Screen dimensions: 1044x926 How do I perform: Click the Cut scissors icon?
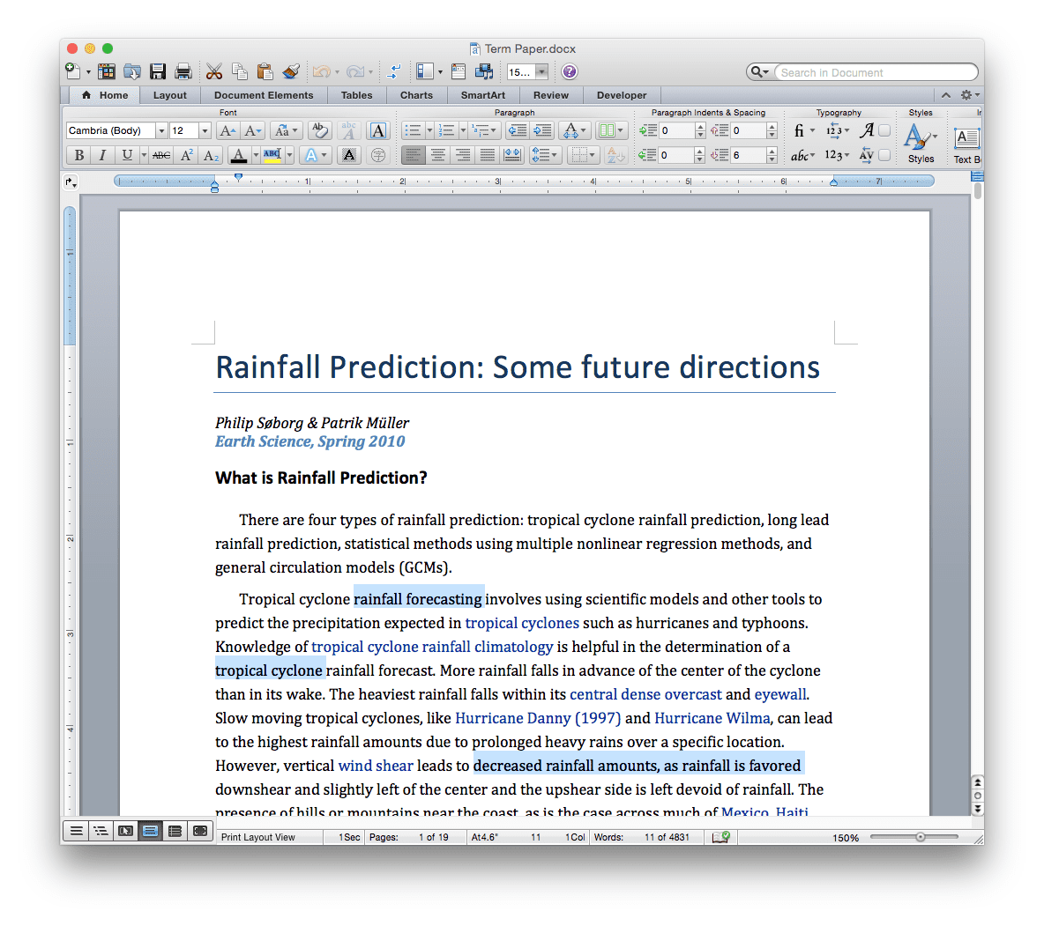[214, 72]
